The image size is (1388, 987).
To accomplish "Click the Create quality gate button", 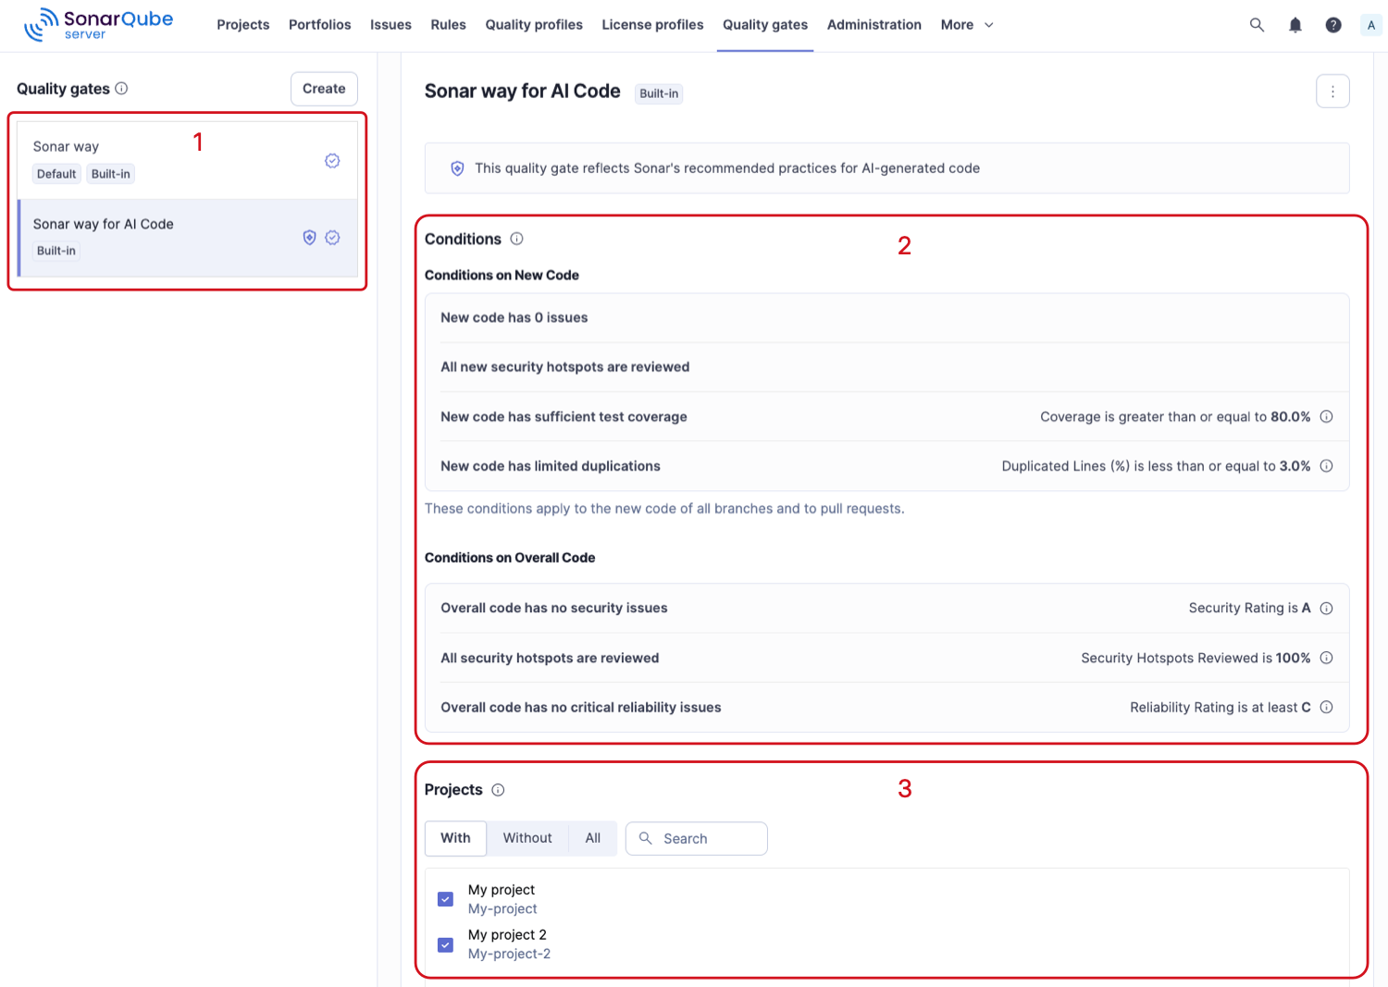I will pyautogui.click(x=324, y=89).
